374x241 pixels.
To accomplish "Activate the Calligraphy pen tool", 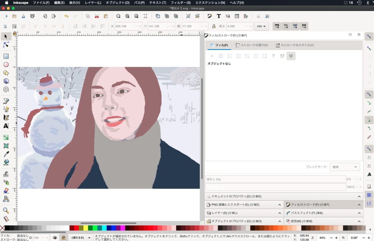I will [6, 118].
